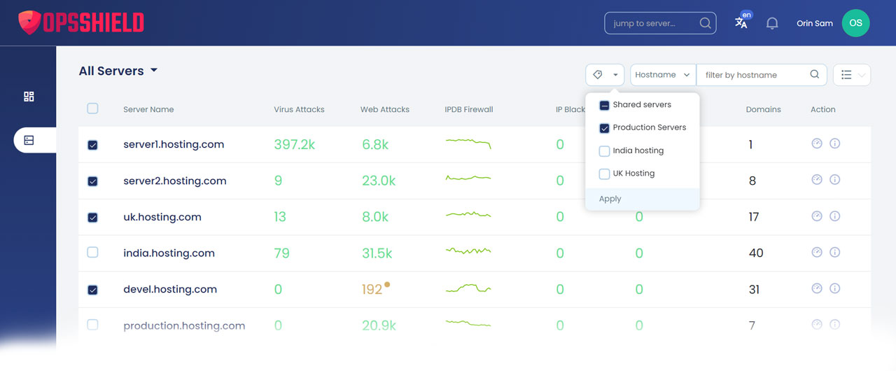Click the IPDB Firewall column header
The width and height of the screenshot is (896, 371).
tap(469, 109)
